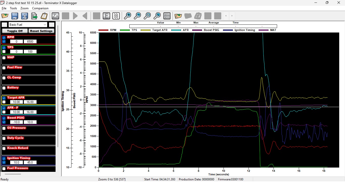Open the Comparison menu

pos(40,8)
